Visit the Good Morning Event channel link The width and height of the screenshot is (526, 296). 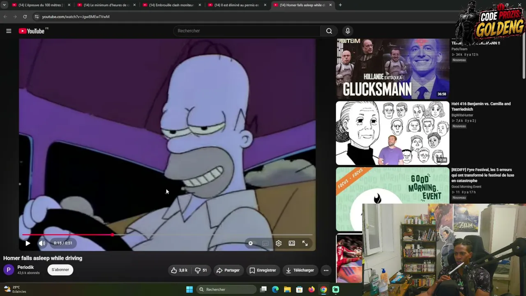[466, 187]
